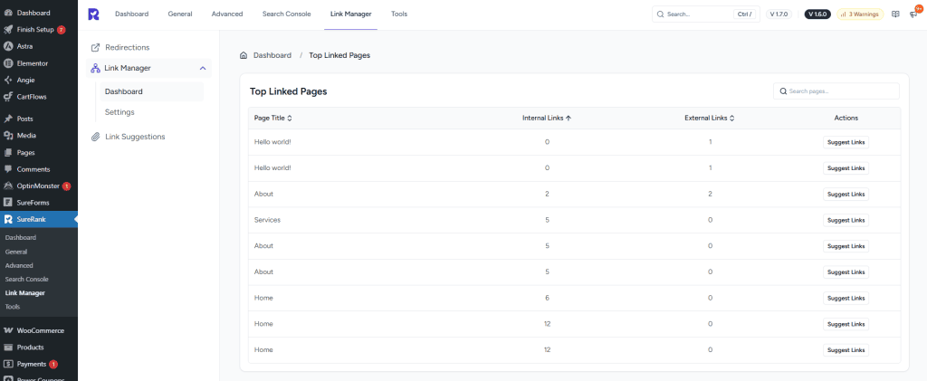The width and height of the screenshot is (927, 381).
Task: Open Search Console in WordPress submenu
Action: [x=26, y=280]
